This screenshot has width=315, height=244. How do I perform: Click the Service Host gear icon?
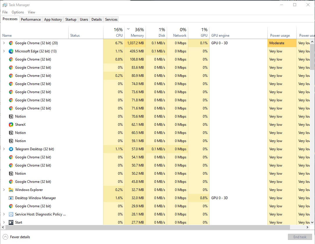[11, 214]
